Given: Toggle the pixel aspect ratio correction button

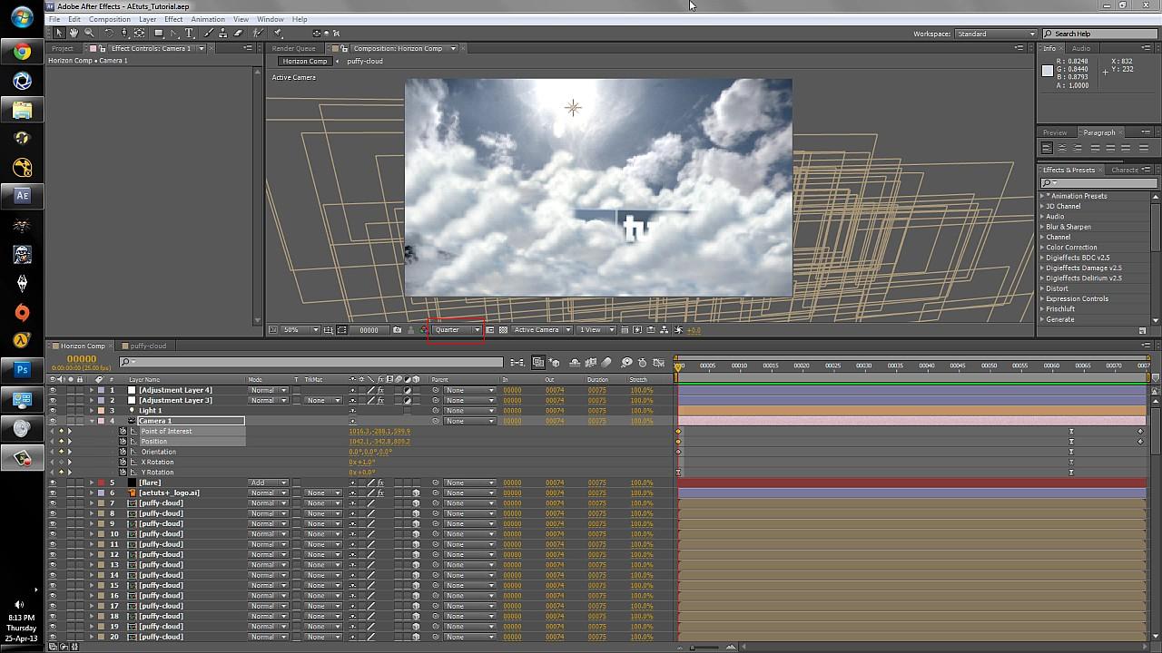Looking at the screenshot, I should point(625,330).
